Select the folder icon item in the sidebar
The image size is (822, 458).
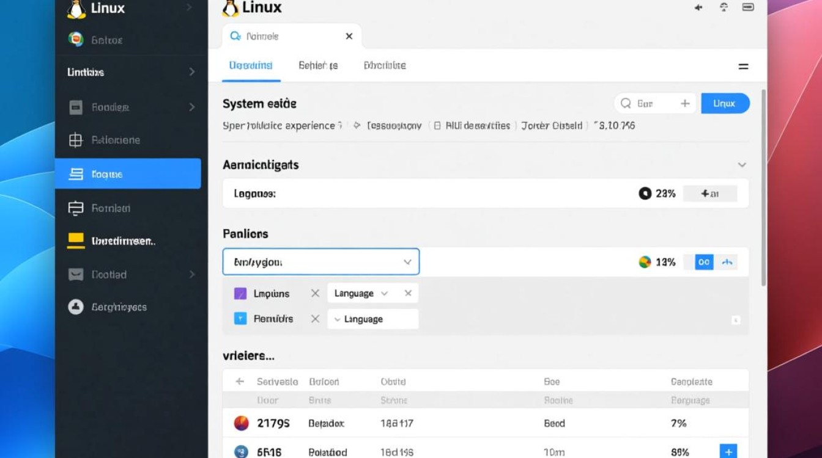click(x=76, y=107)
